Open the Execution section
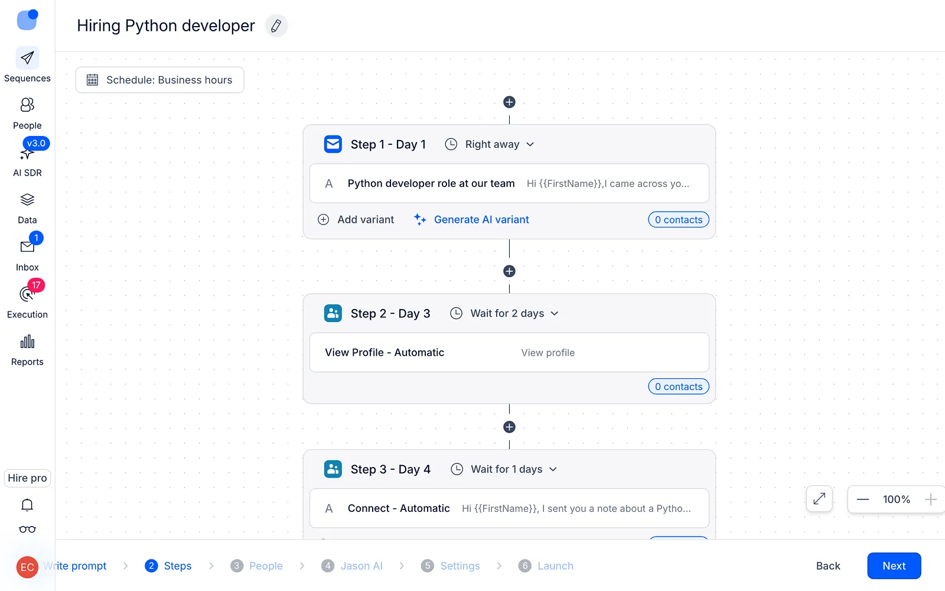This screenshot has height=591, width=945. pos(27,302)
